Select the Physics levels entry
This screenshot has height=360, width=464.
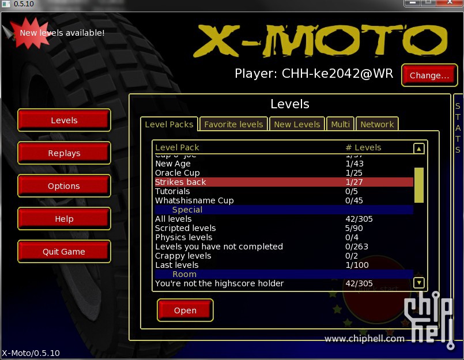coord(284,237)
